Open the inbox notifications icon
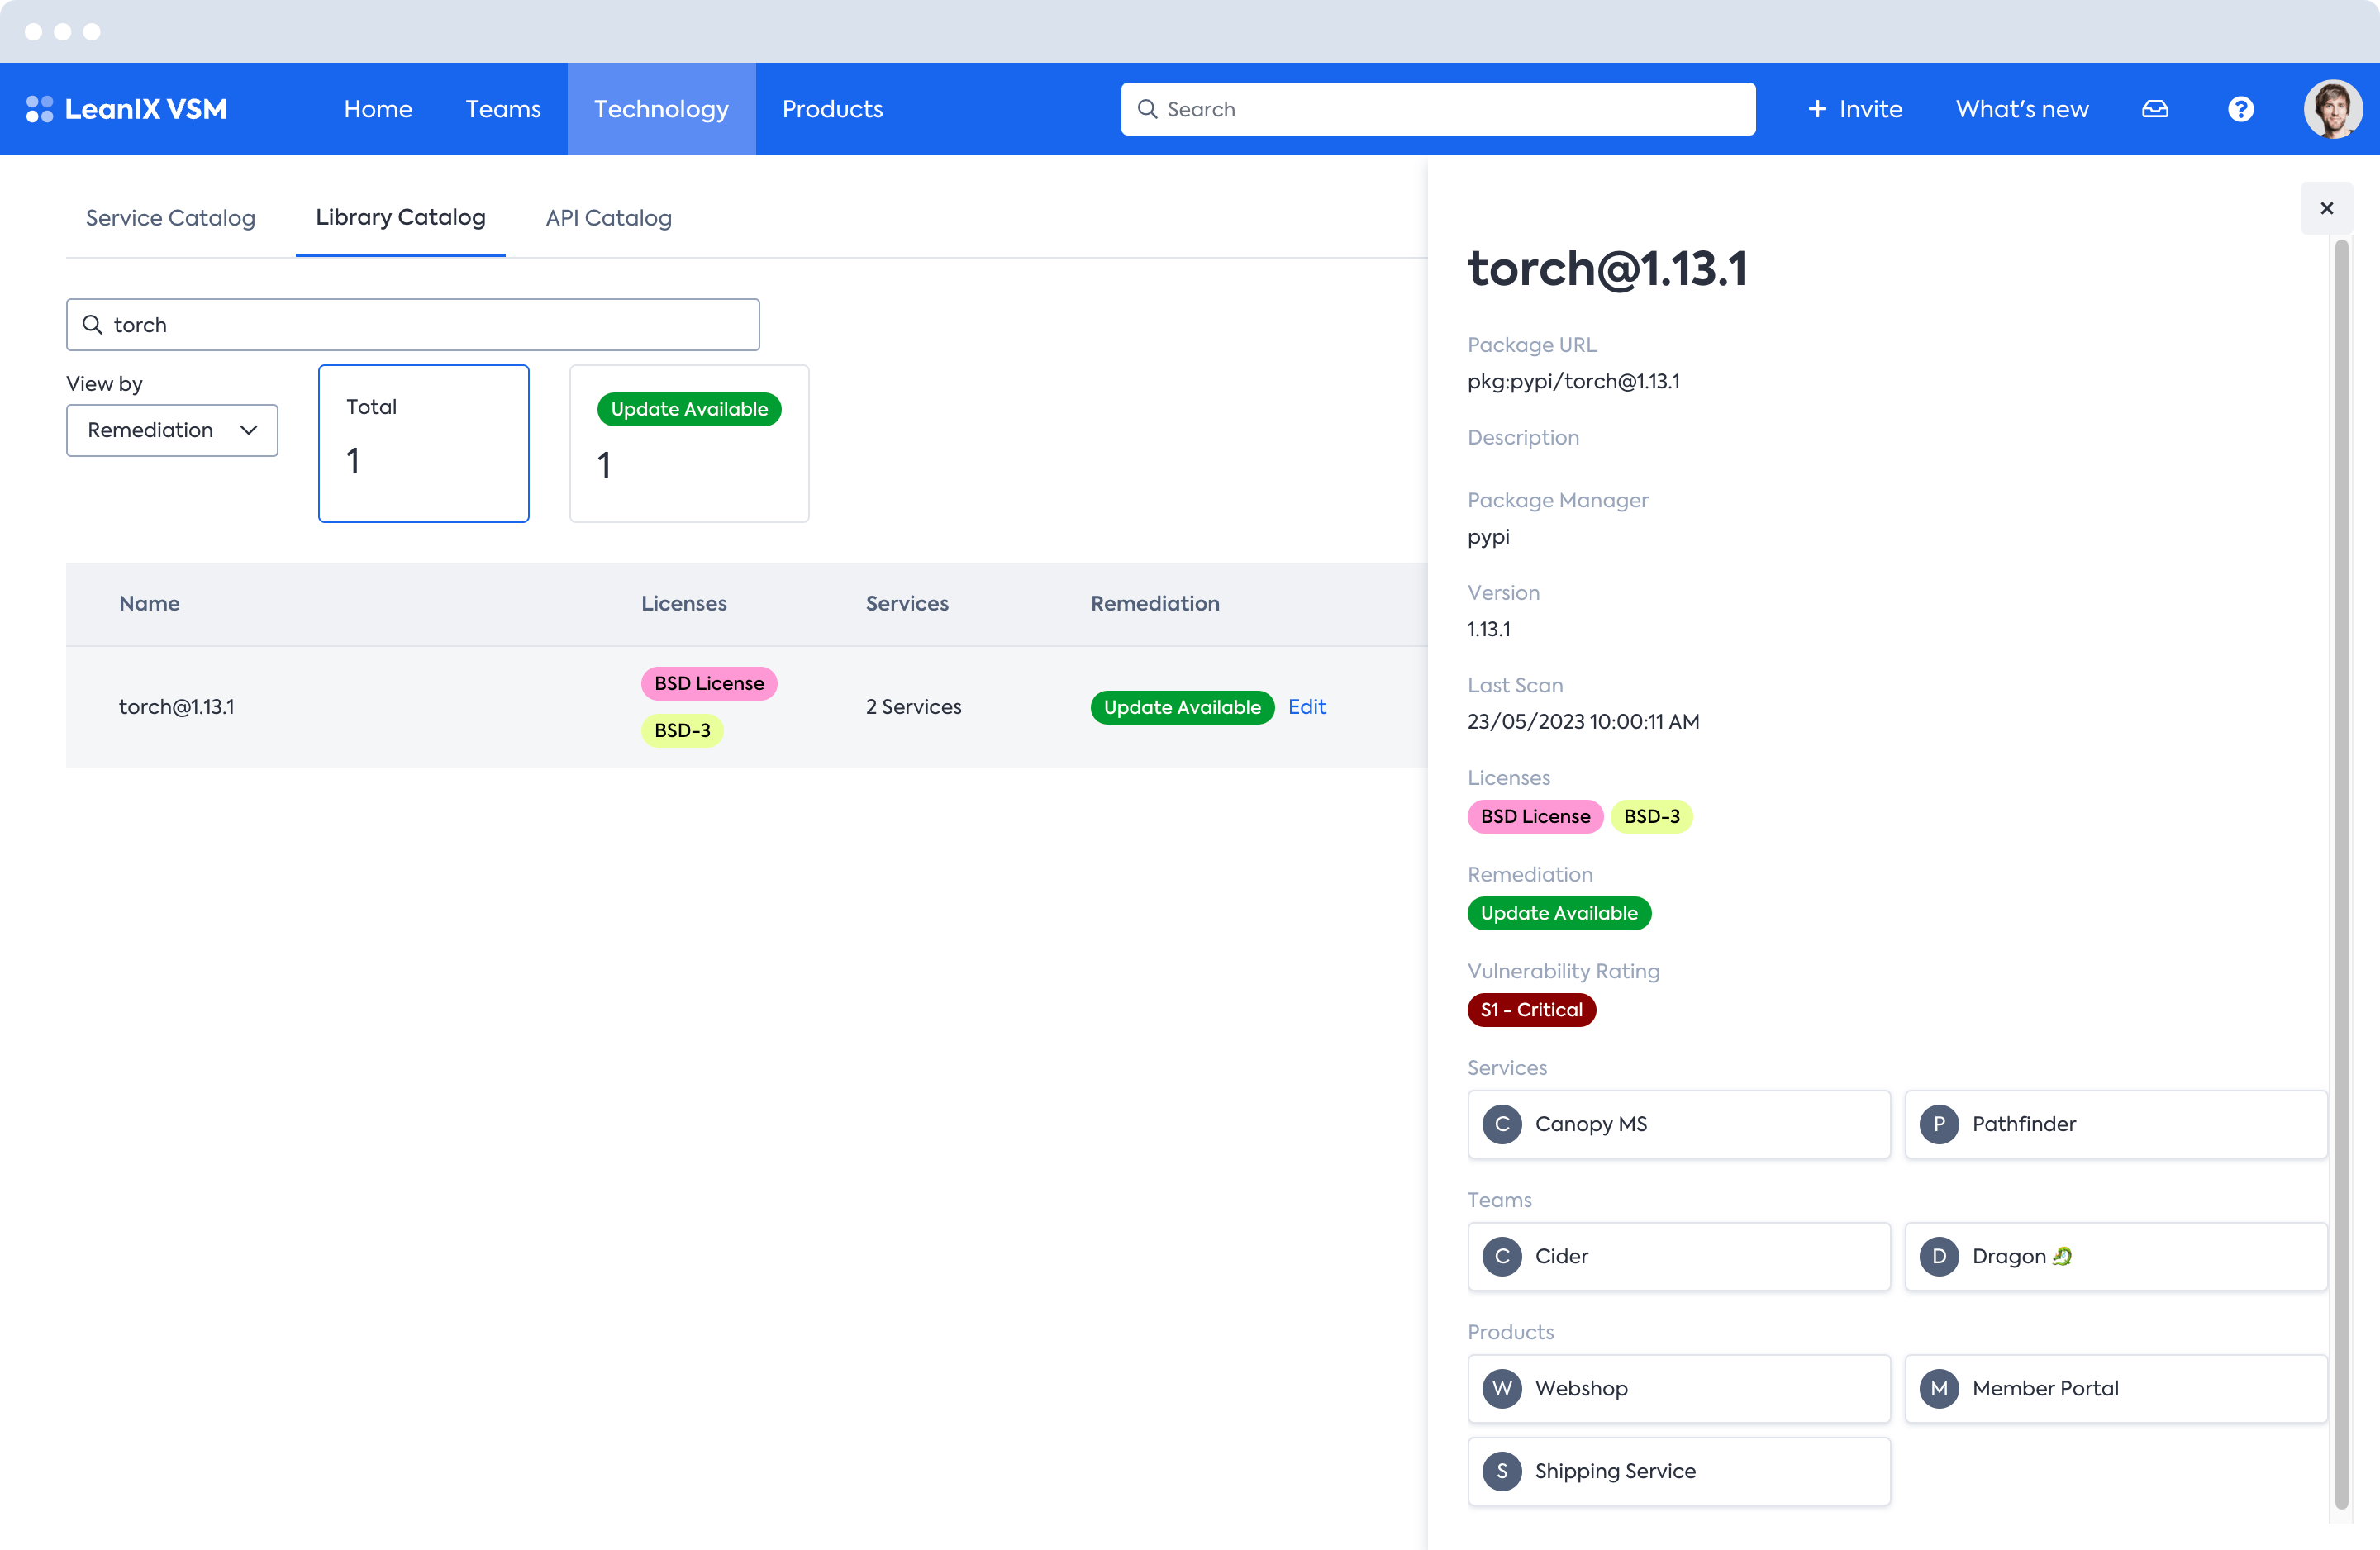The width and height of the screenshot is (2380, 1550). coord(2155,109)
